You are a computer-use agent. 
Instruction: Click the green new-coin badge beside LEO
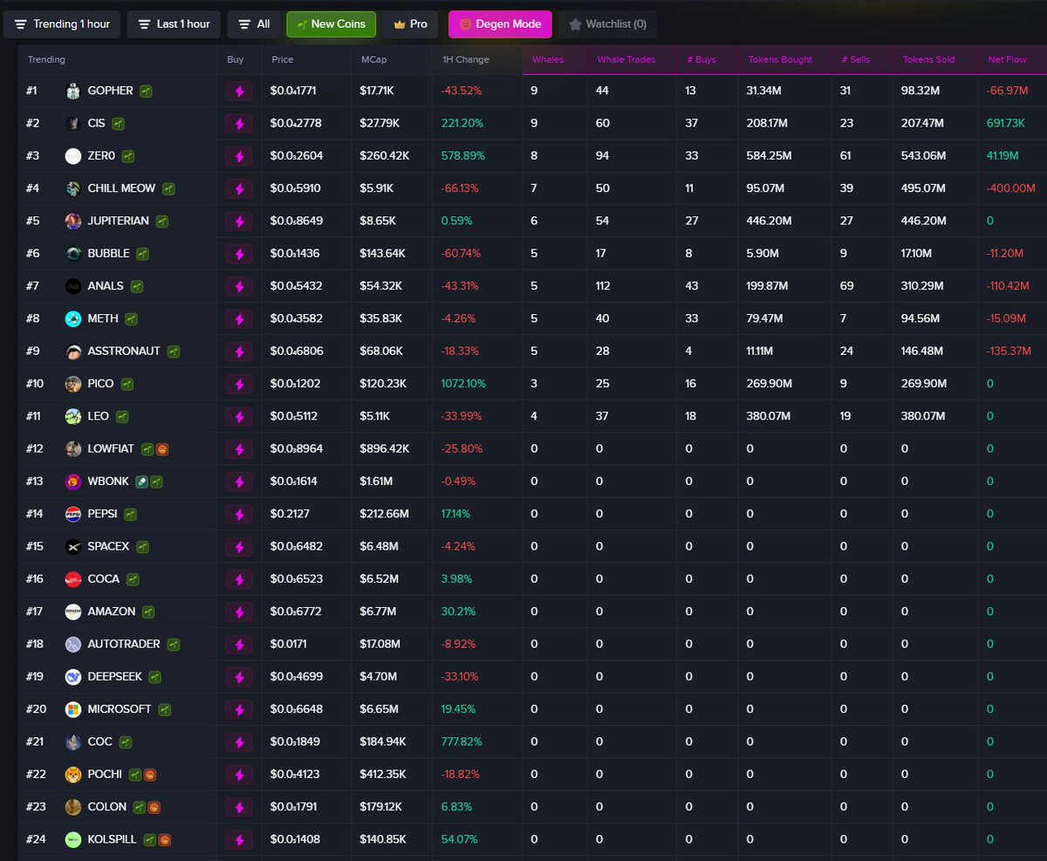click(x=122, y=416)
